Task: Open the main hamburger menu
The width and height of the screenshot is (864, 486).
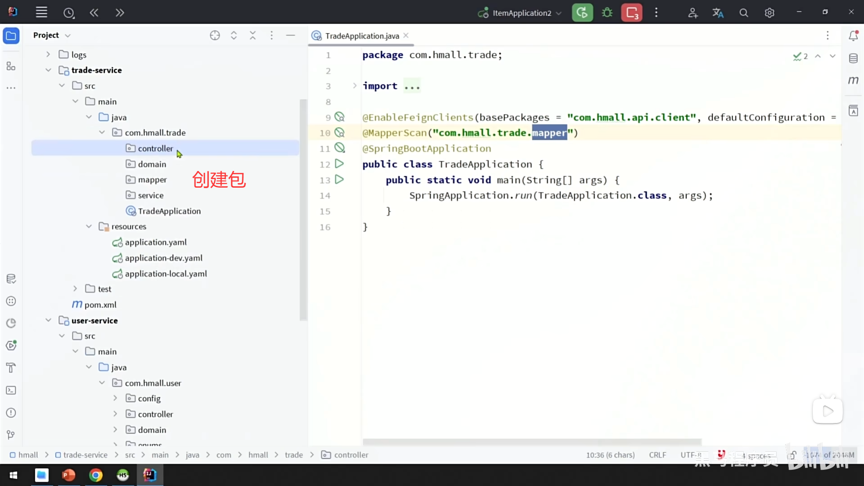Action: [41, 13]
